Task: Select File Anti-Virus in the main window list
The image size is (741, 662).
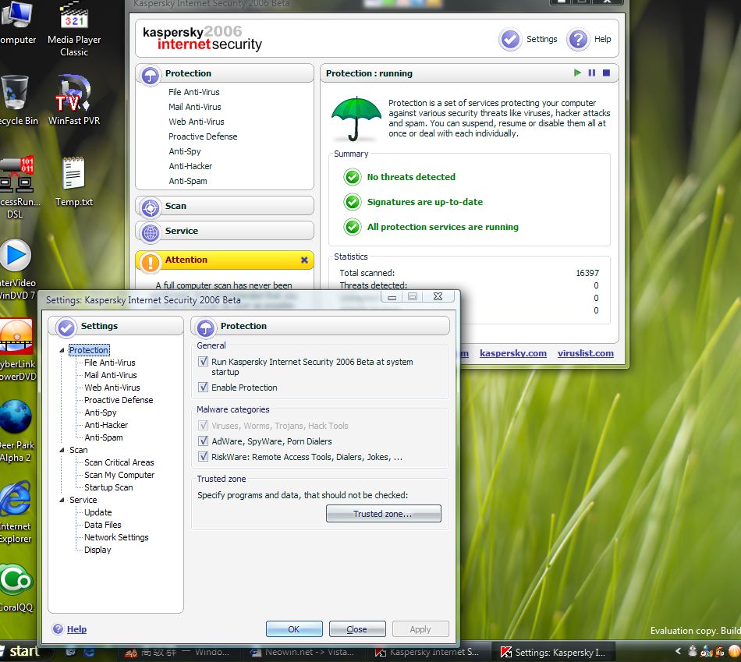Action: coord(193,92)
